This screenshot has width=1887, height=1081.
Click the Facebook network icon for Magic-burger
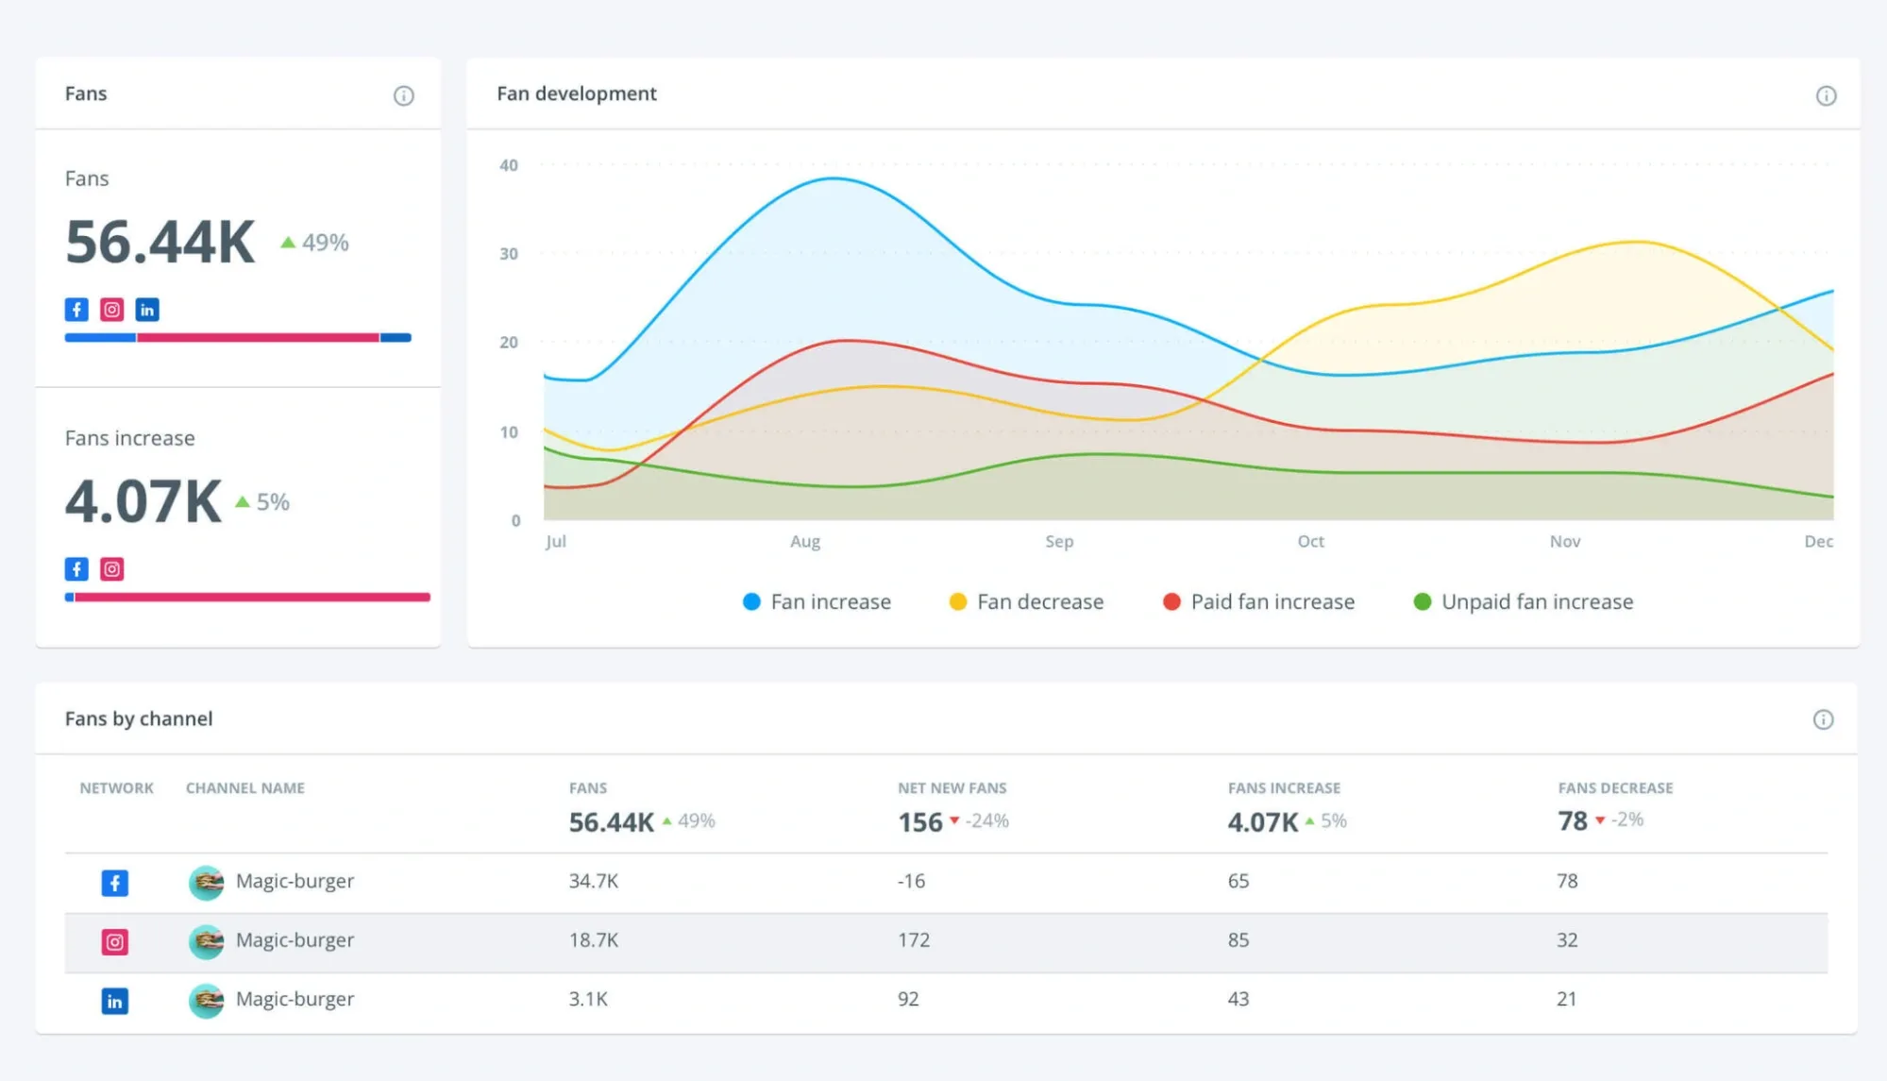tap(114, 882)
